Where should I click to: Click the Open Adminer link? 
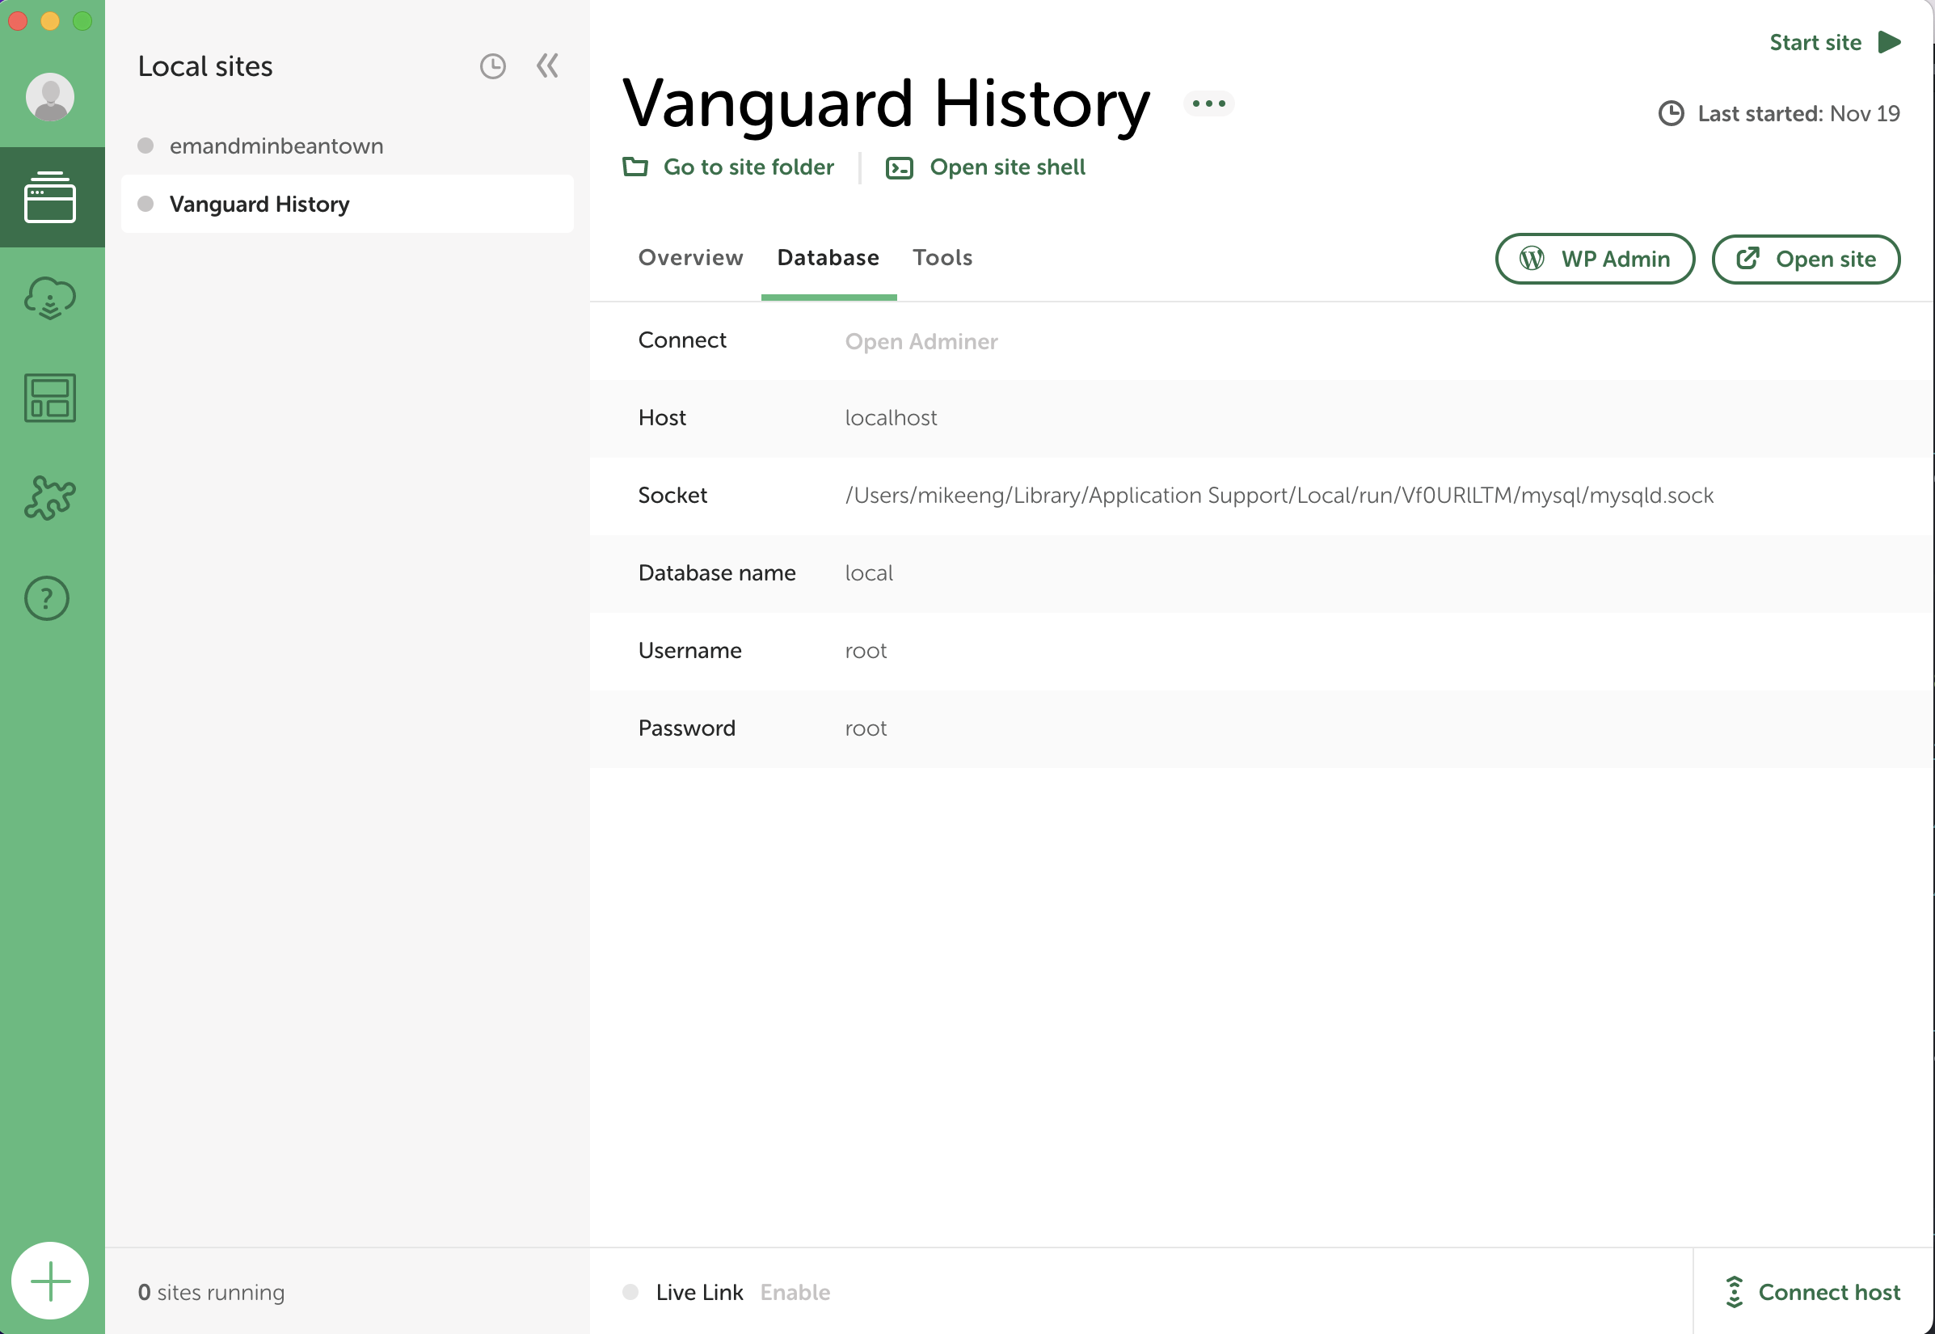(x=921, y=342)
